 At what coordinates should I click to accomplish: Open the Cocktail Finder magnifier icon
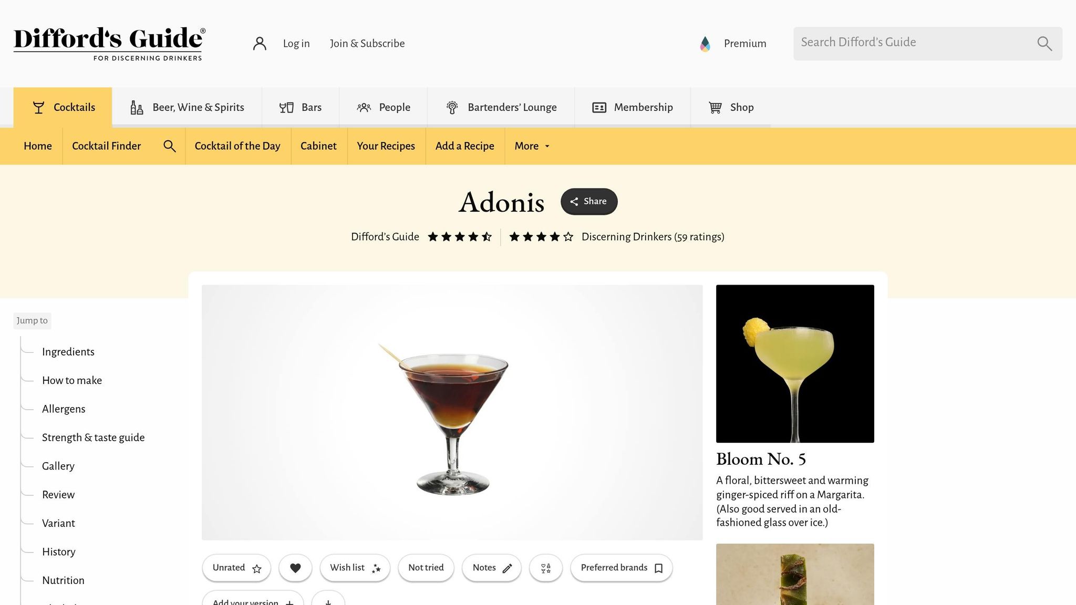click(x=169, y=146)
